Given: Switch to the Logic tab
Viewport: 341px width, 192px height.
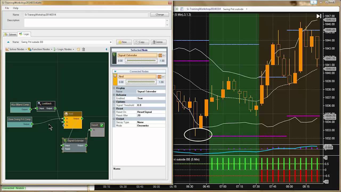Looking at the screenshot, I should 25,34.
